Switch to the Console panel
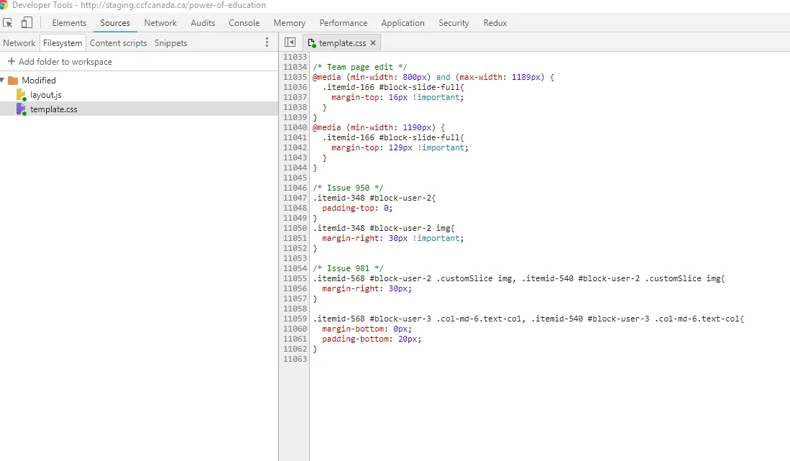Screen dimensions: 790x461 pyautogui.click(x=244, y=23)
